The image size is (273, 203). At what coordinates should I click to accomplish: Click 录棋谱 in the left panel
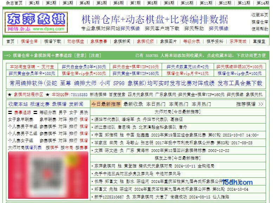click(59, 104)
